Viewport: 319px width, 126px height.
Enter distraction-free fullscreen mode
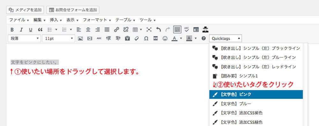coord(149,30)
